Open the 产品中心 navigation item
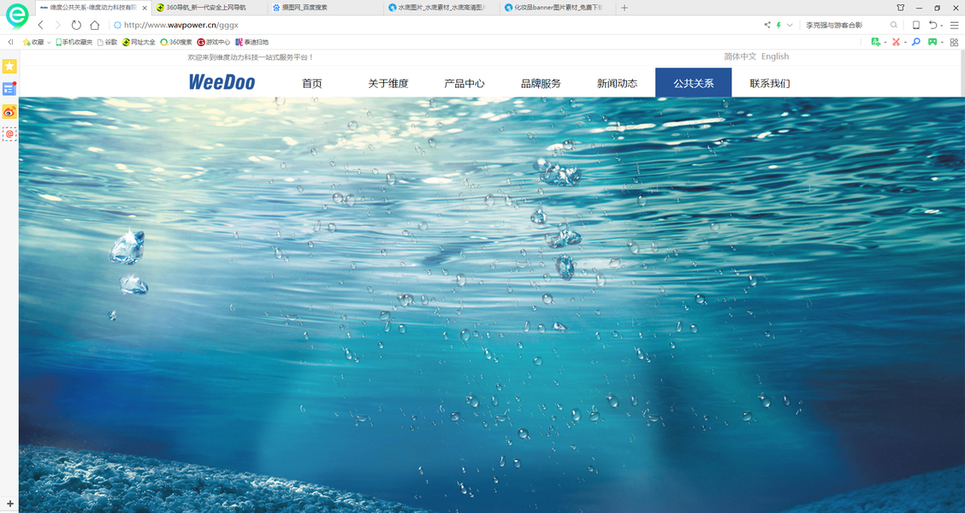This screenshot has height=513, width=965. 465,83
